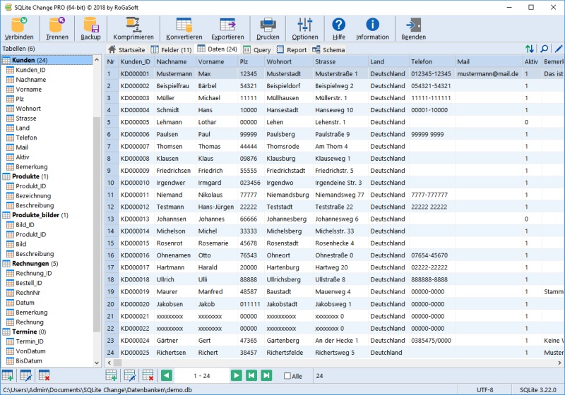Viewport: 565px width, 395px height.
Task: Click the record range field showing 1 - 24
Action: pos(201,376)
